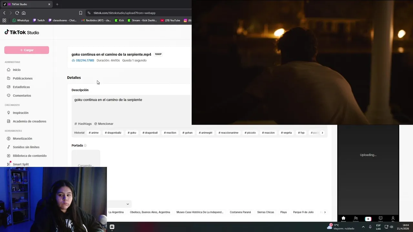Open the browser home page icon
Image resolution: width=413 pixels, height=232 pixels.
coord(24,13)
